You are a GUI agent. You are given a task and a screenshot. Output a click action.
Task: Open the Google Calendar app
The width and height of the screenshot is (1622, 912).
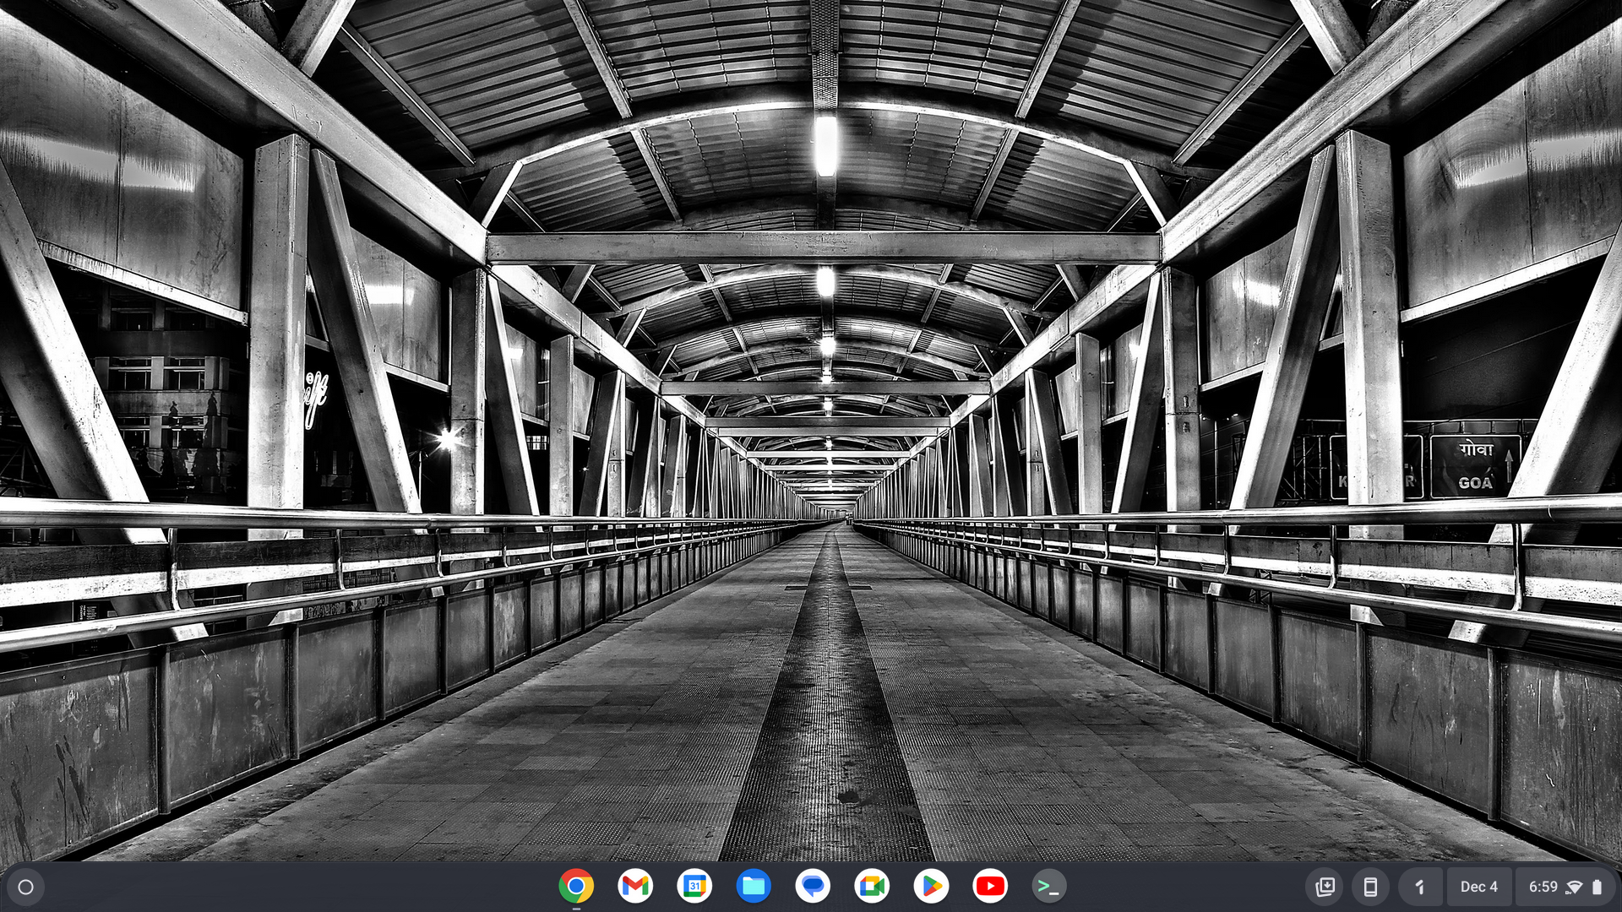pyautogui.click(x=694, y=886)
